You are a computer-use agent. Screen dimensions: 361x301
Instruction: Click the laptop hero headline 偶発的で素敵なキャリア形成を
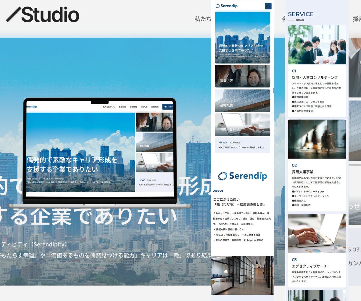click(x=72, y=160)
